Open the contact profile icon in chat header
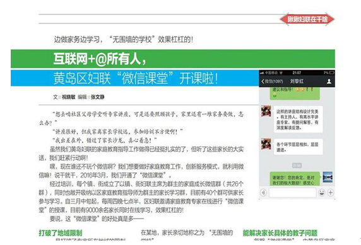The height and width of the screenshot is (245, 361). 329,81
